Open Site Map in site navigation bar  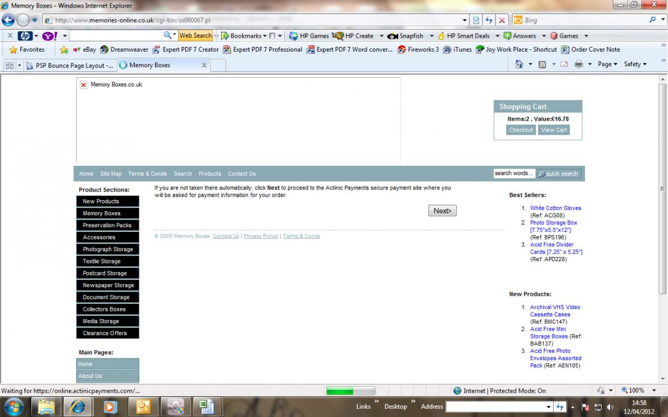(x=111, y=174)
